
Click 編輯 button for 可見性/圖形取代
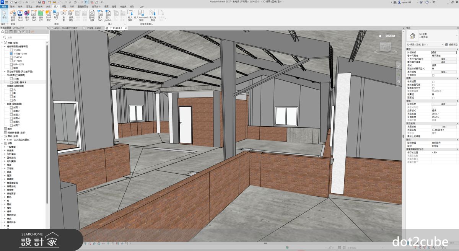pos(444,59)
